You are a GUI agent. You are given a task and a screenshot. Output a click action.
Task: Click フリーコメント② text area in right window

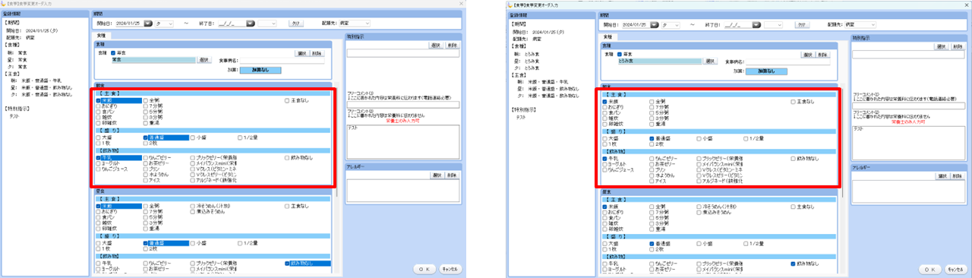(907, 144)
